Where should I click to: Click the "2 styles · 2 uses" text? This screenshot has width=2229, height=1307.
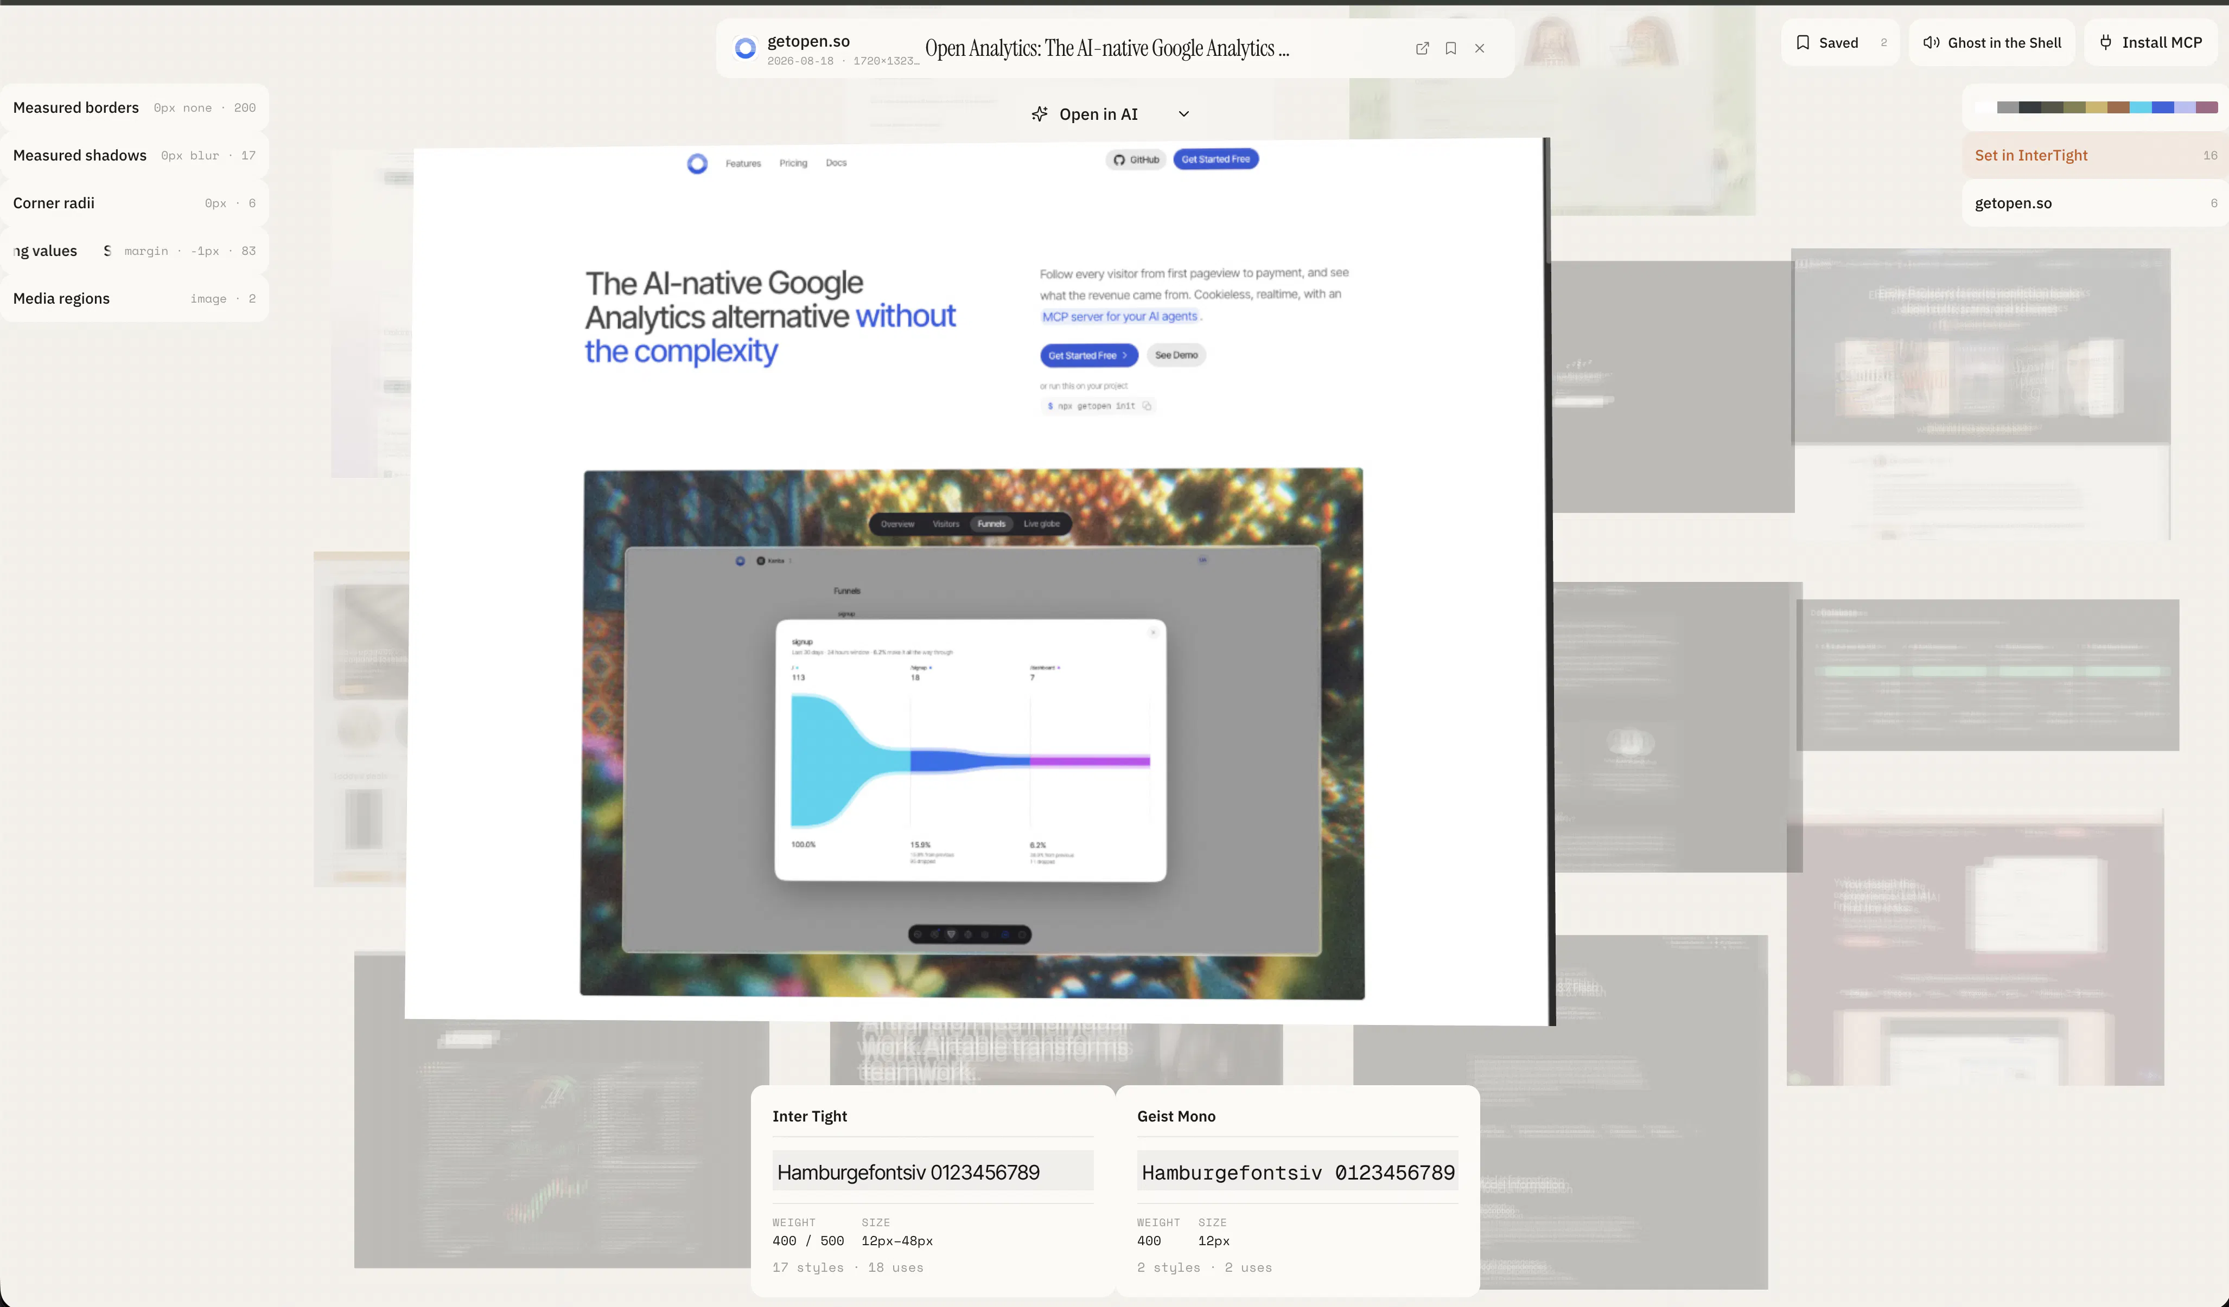1205,1267
